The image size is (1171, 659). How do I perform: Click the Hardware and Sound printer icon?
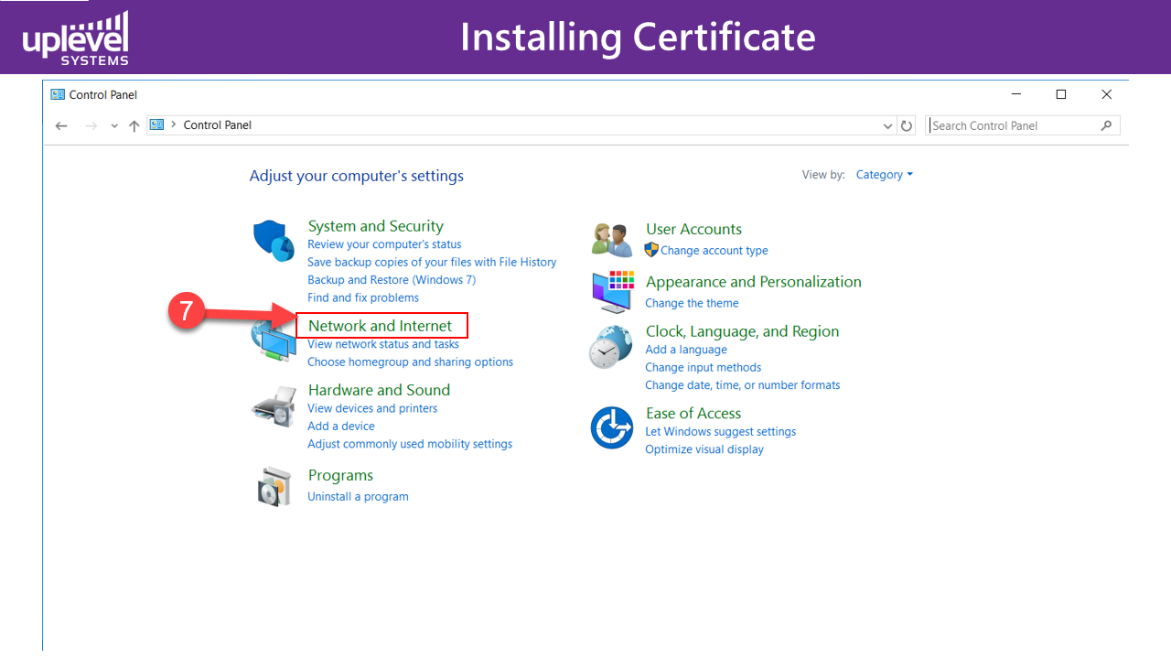pos(274,406)
